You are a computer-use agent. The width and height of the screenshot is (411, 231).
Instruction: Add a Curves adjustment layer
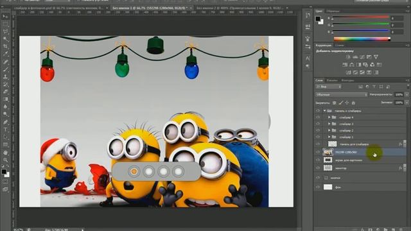pyautogui.click(x=362, y=57)
